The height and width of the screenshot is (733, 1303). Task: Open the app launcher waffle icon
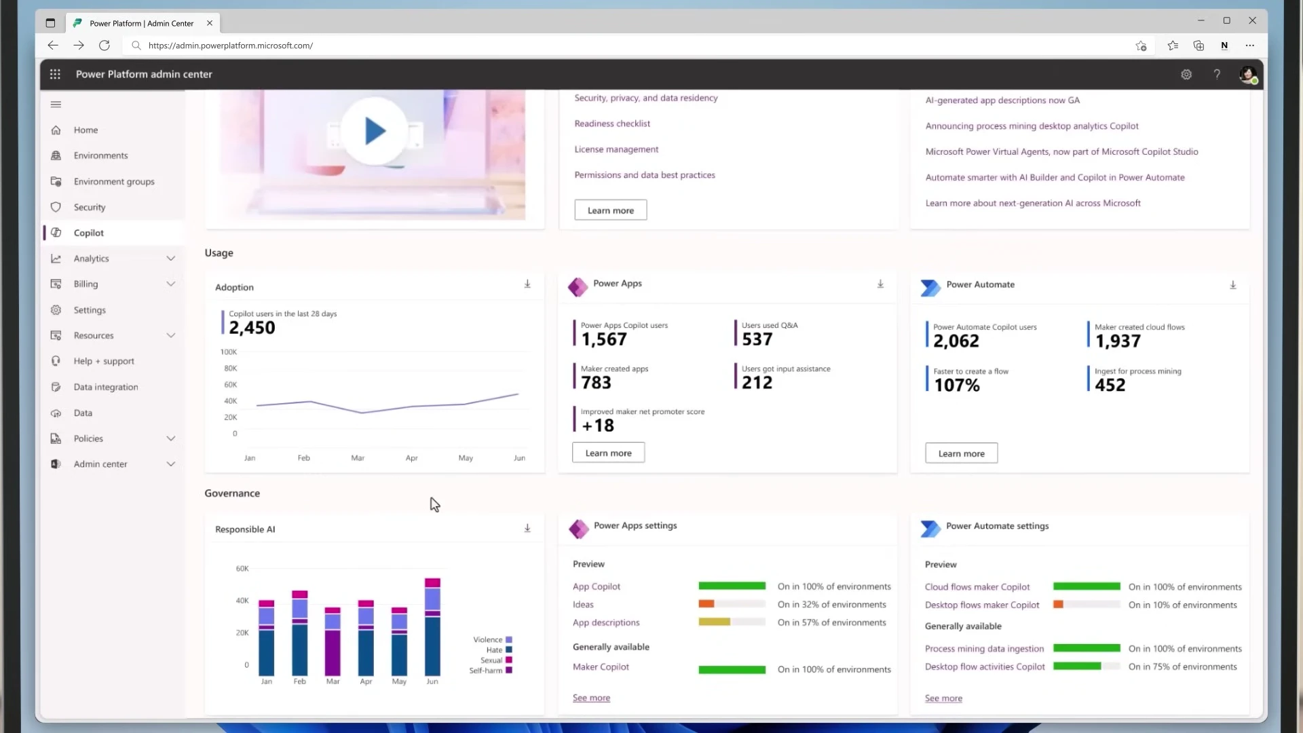coord(55,74)
